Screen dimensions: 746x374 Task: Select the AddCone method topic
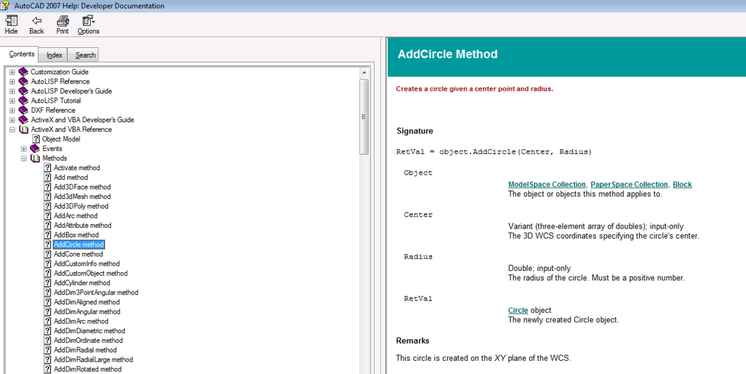[x=78, y=253]
